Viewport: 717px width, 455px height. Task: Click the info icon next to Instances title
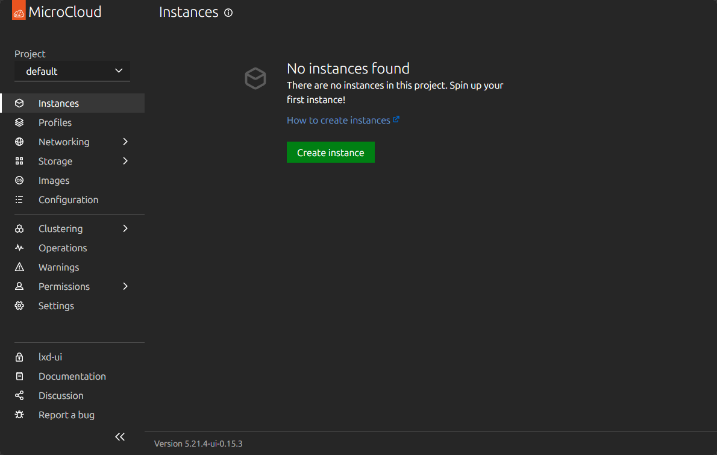[x=228, y=13]
